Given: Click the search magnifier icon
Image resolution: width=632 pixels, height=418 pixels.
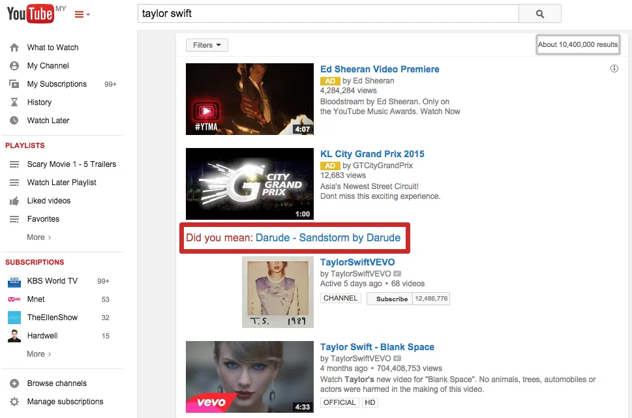Looking at the screenshot, I should click(x=539, y=13).
